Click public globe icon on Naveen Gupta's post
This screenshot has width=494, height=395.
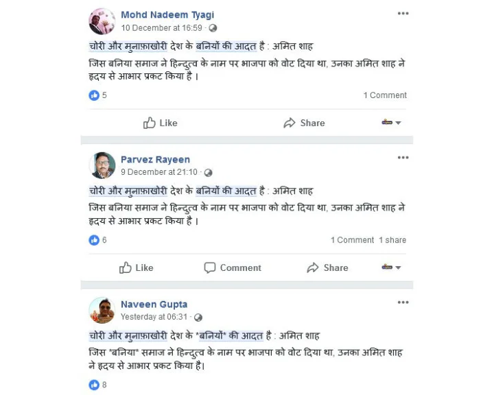coord(198,318)
